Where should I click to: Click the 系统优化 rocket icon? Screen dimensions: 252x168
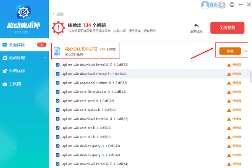click(x=5, y=71)
